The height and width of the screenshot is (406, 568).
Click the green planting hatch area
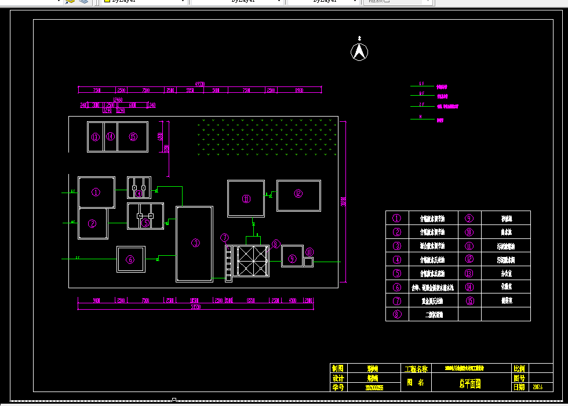267,137
